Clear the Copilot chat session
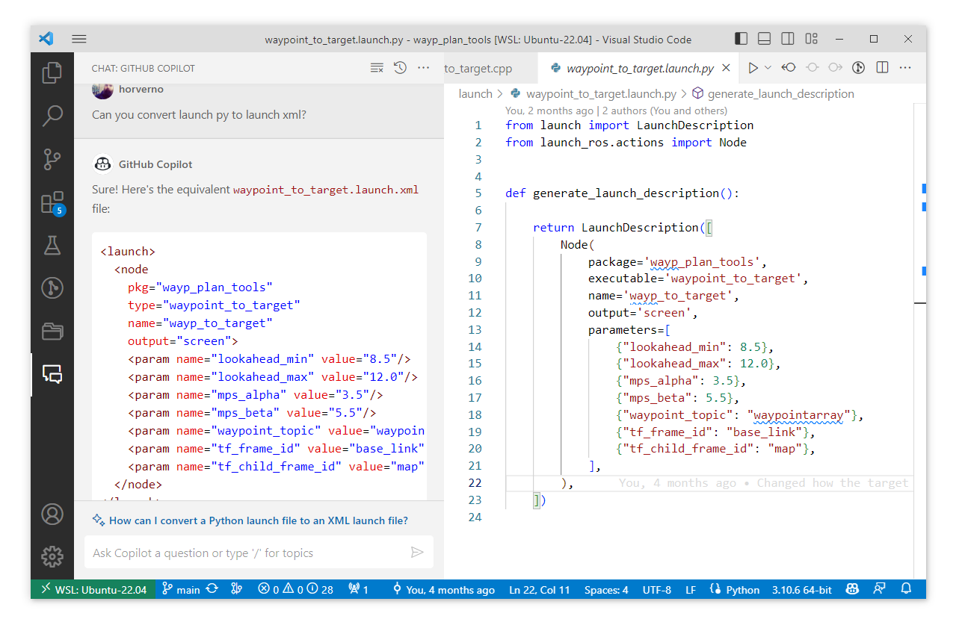962x625 pixels. pyautogui.click(x=377, y=68)
